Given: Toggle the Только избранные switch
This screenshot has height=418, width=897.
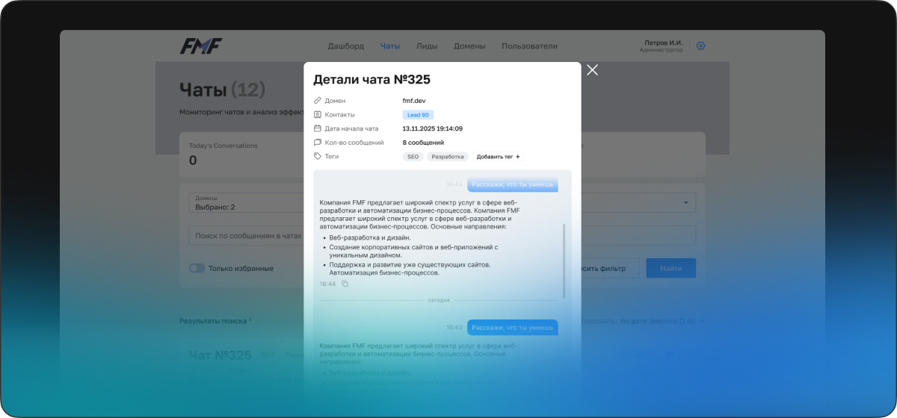Looking at the screenshot, I should (197, 269).
